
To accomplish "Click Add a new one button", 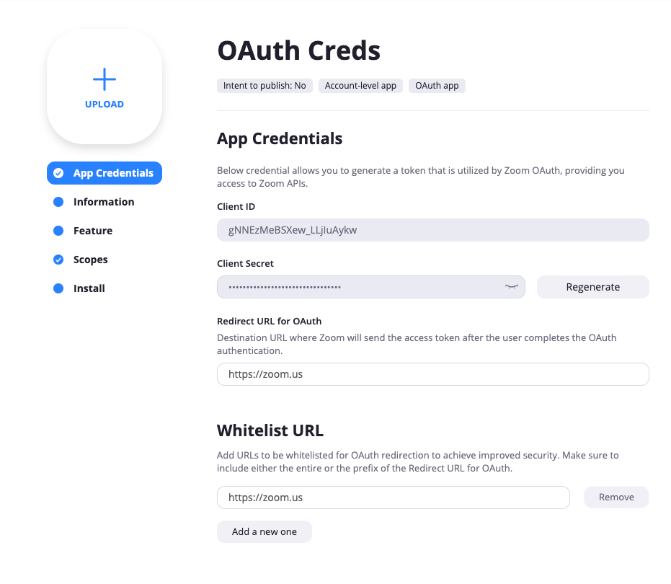I will (265, 531).
